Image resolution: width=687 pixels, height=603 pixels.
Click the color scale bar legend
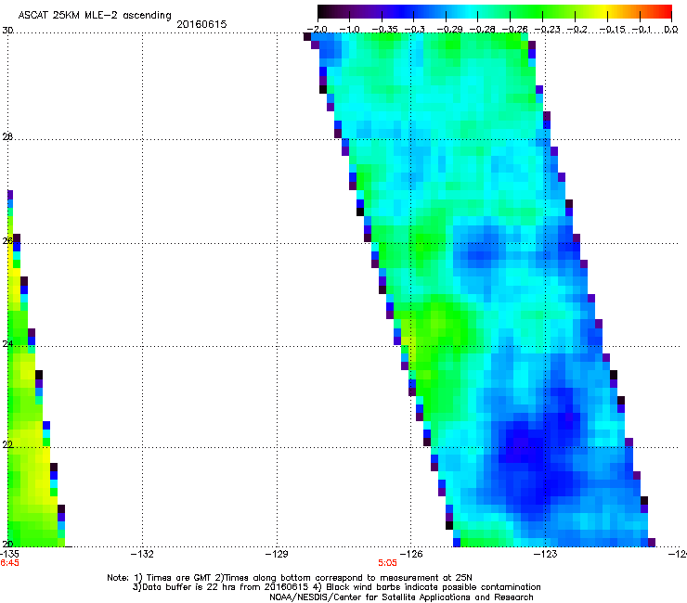[495, 12]
